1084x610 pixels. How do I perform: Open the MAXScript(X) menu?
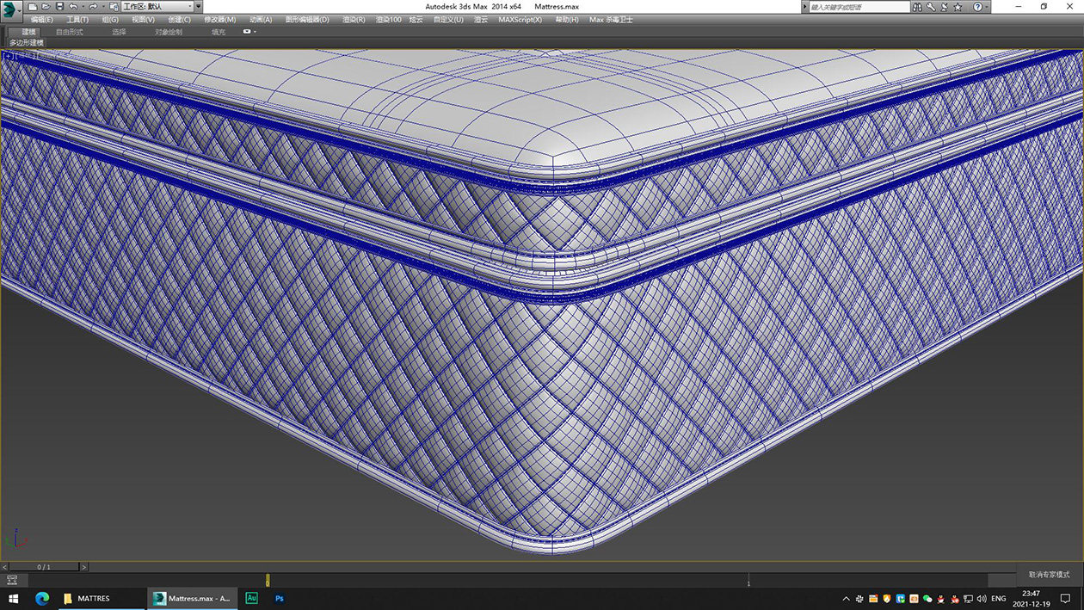(520, 19)
